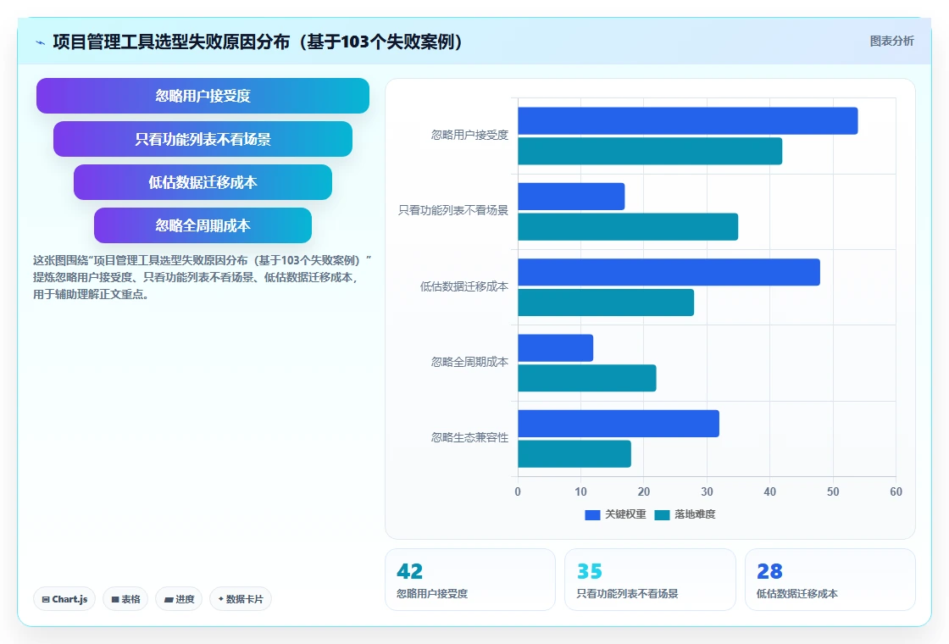
Task: Click the 低估数据迁移成本 chart axis label
Action: coord(464,287)
